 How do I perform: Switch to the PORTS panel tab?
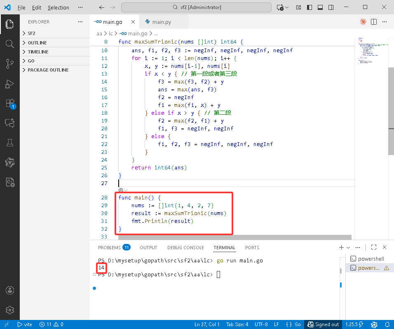click(x=252, y=248)
